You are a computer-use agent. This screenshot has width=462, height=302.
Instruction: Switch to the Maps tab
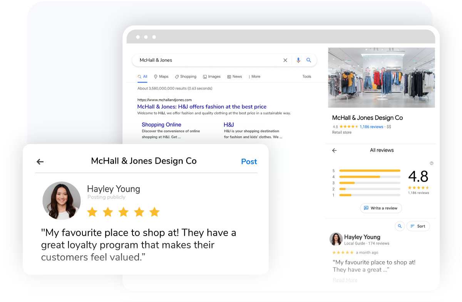click(x=161, y=76)
